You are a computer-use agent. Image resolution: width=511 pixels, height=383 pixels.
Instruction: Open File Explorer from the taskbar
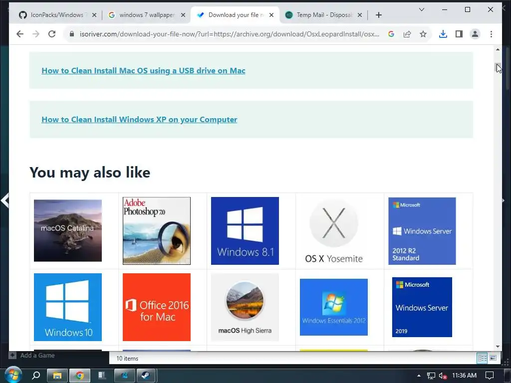click(x=57, y=376)
